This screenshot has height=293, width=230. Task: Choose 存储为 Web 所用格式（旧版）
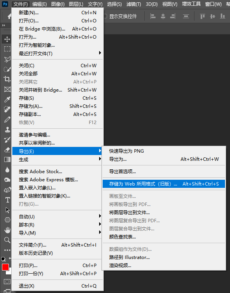pos(164,184)
